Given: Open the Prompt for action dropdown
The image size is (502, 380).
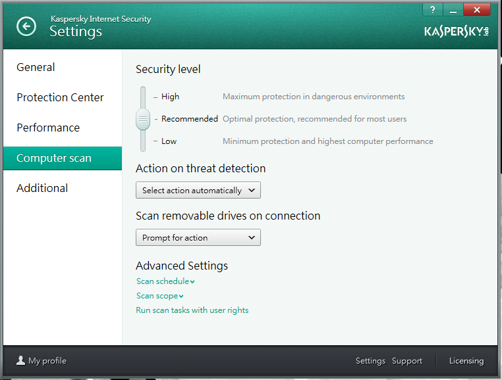Looking at the screenshot, I should pos(198,238).
